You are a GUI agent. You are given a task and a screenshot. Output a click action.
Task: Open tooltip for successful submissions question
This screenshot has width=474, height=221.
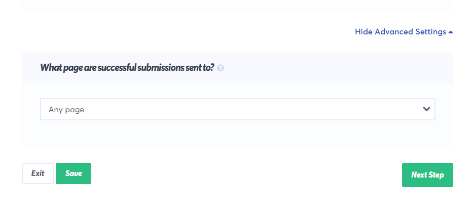pos(221,68)
